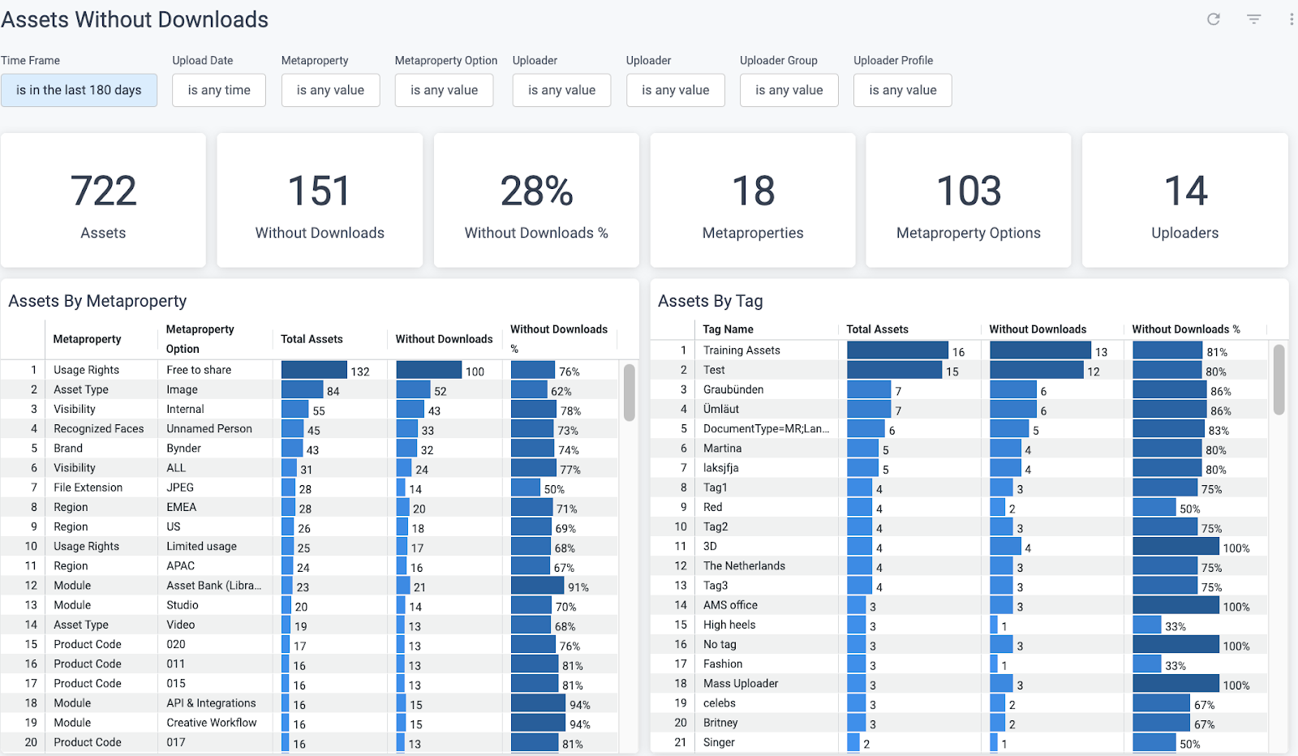Open the Metaproperty filter dropdown
The image size is (1298, 756).
pos(330,90)
